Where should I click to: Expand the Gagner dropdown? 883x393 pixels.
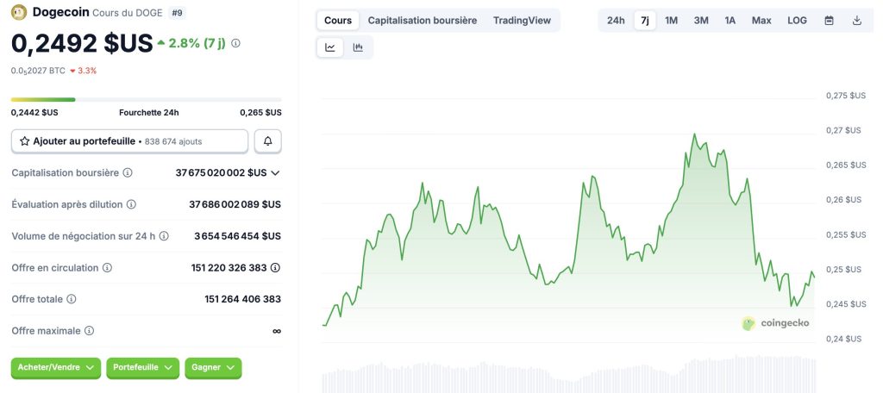click(213, 367)
